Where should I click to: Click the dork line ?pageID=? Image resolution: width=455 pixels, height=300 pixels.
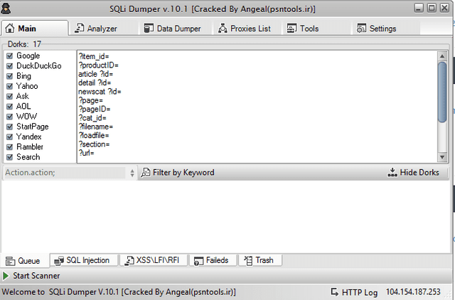click(x=95, y=109)
